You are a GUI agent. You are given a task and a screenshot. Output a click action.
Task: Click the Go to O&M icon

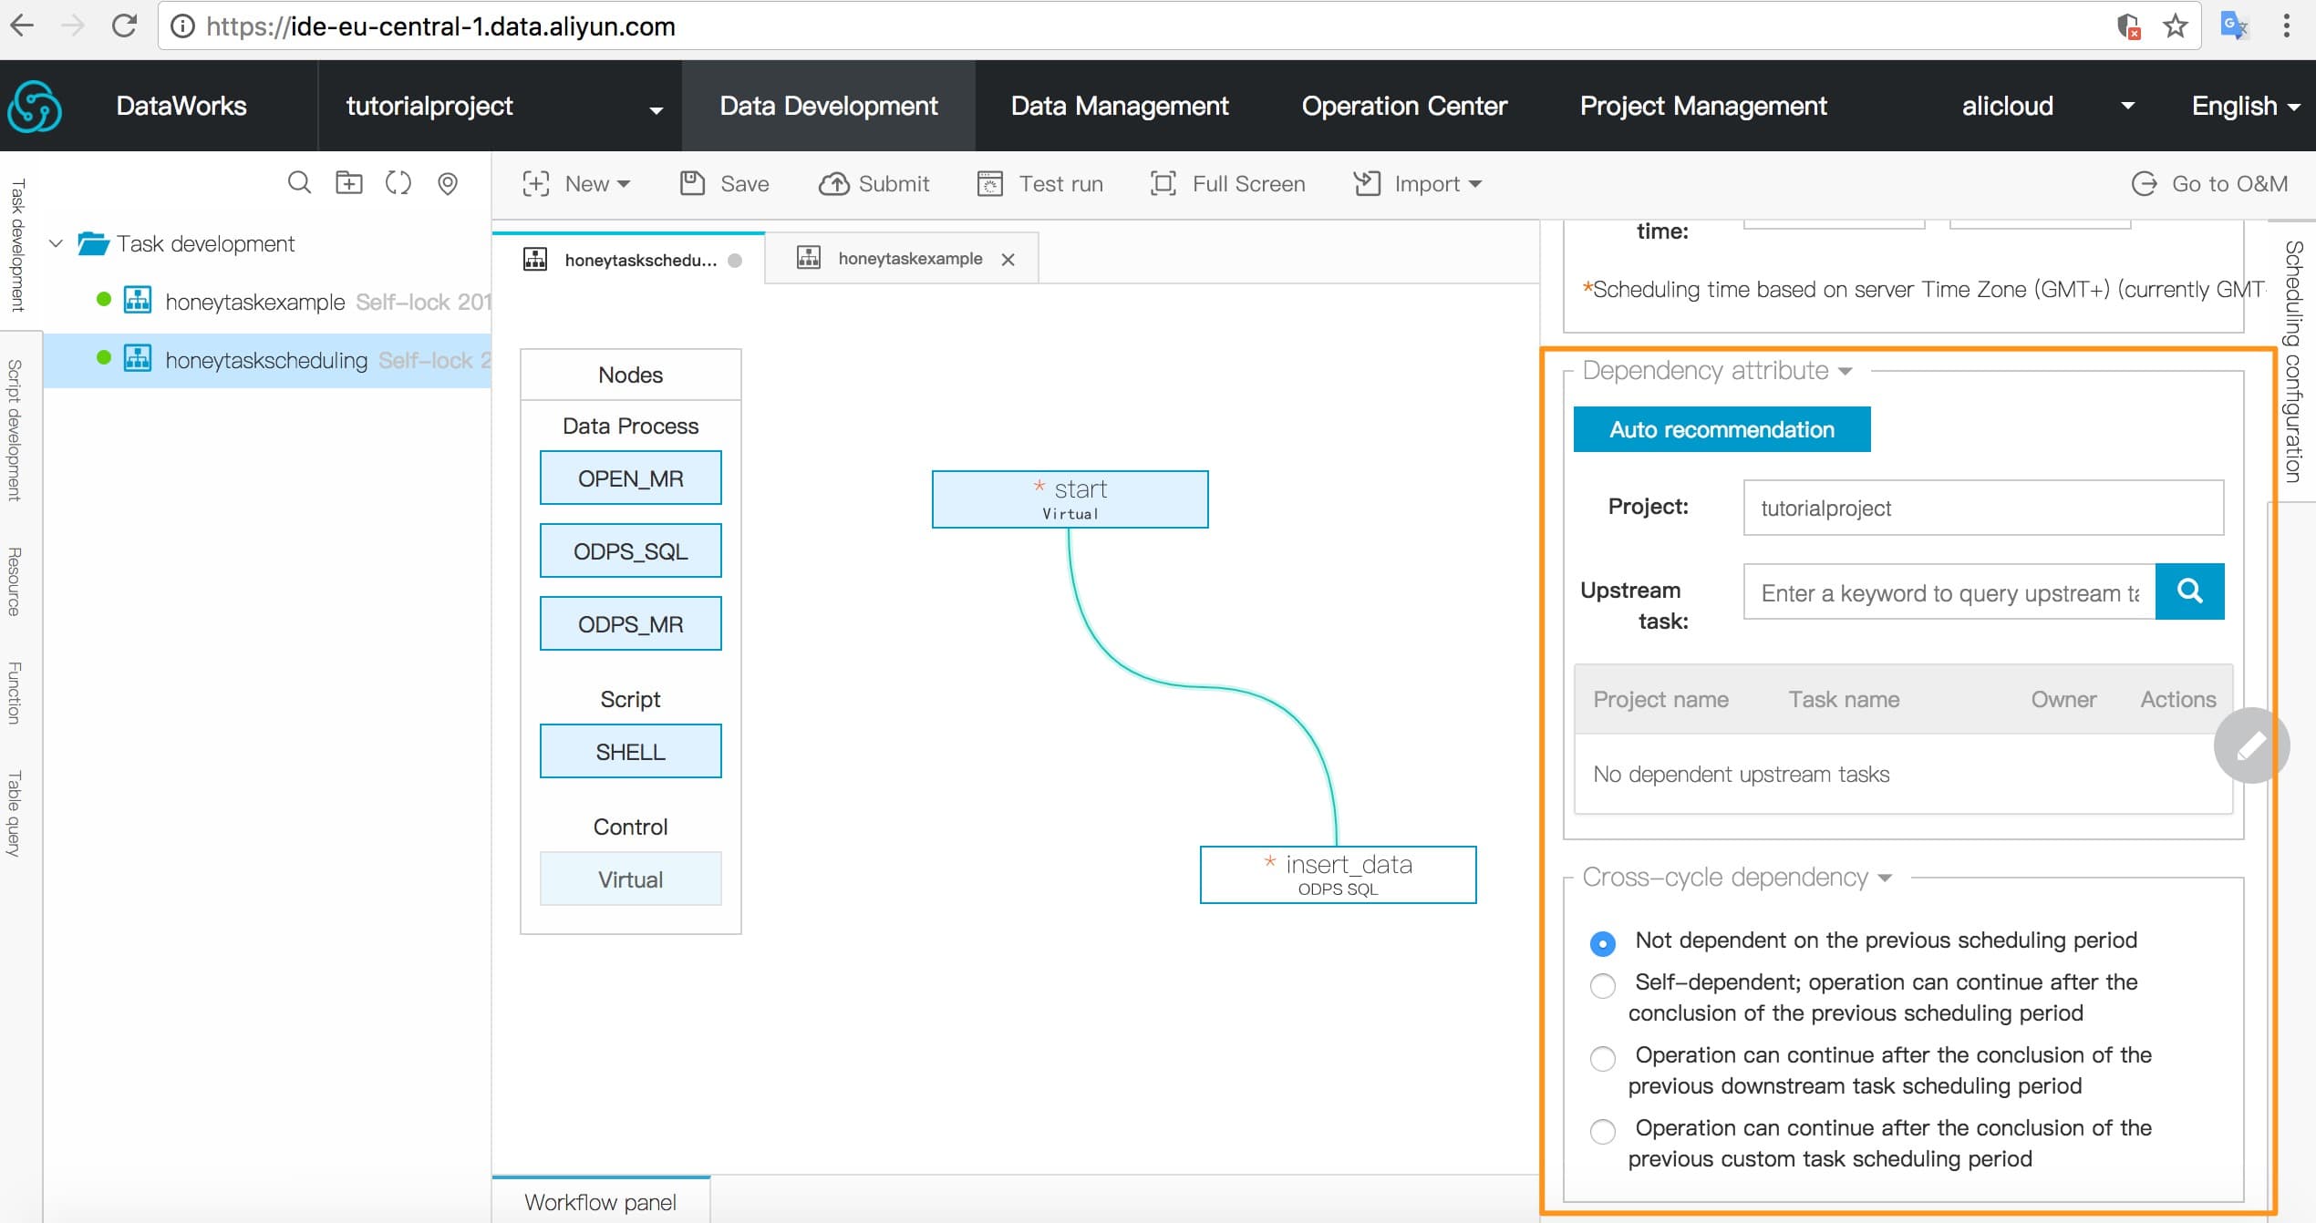click(2144, 184)
